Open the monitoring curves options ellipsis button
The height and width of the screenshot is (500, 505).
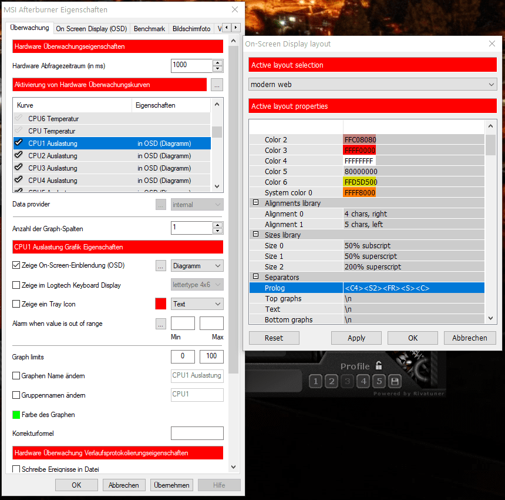click(x=217, y=85)
